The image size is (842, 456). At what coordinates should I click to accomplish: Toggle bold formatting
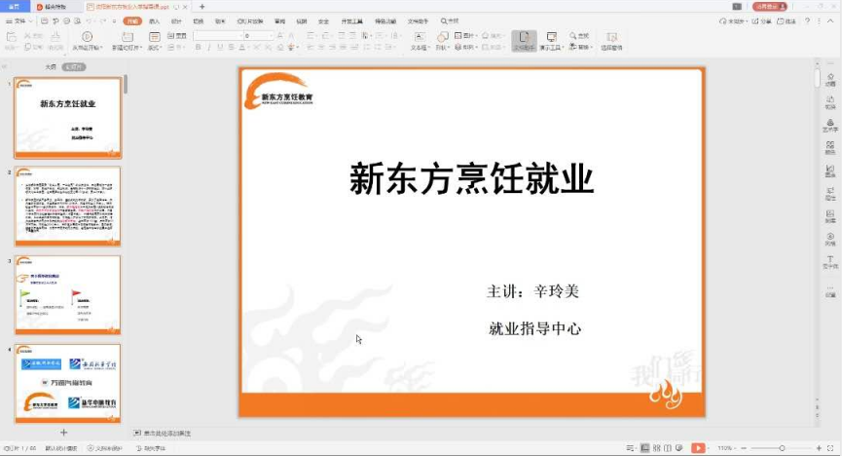pos(199,48)
